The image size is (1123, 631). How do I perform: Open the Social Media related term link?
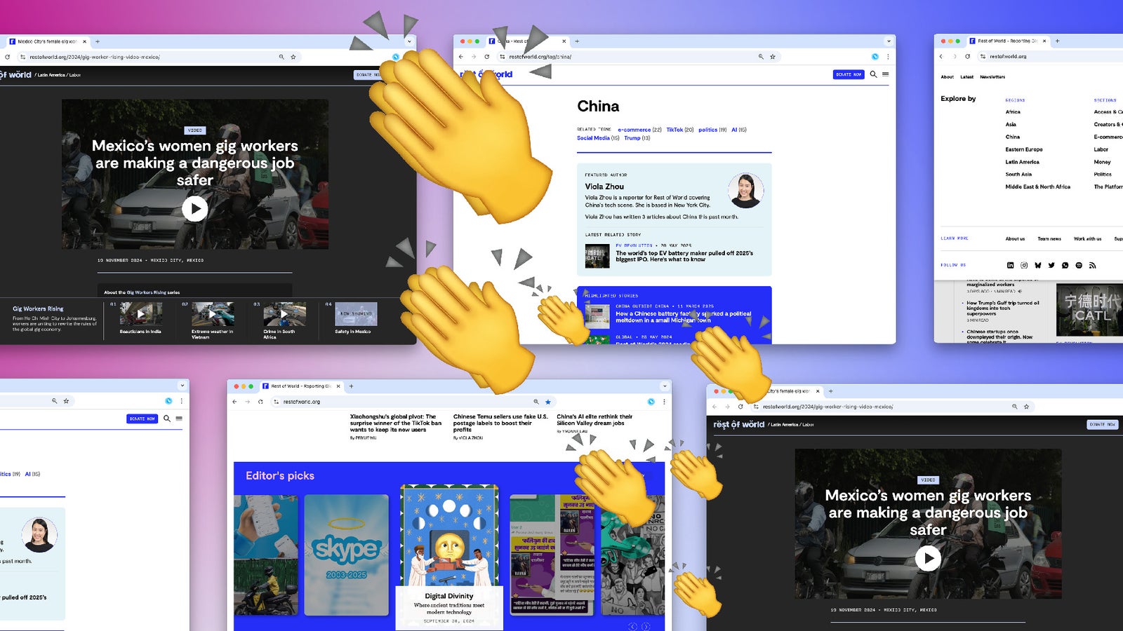click(593, 138)
